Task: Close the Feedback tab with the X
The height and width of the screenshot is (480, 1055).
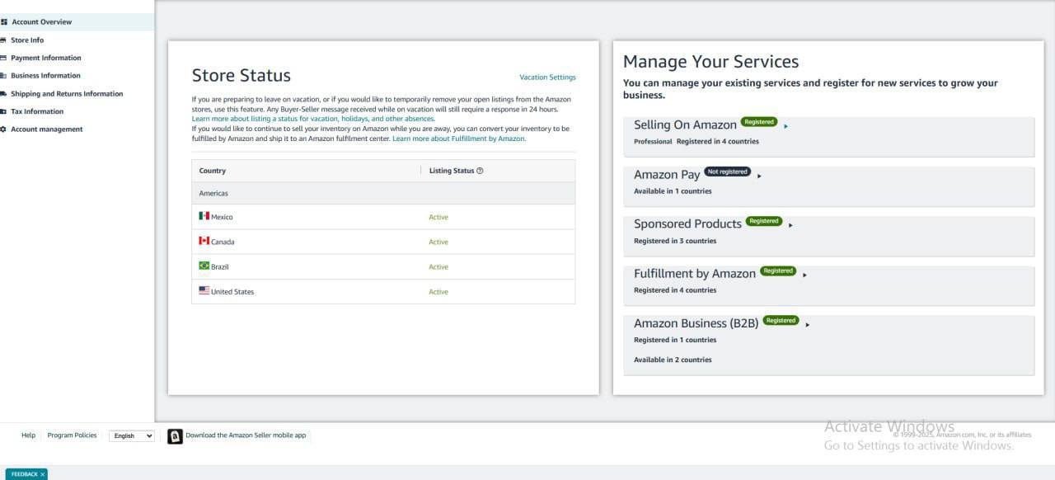Action: tap(43, 474)
